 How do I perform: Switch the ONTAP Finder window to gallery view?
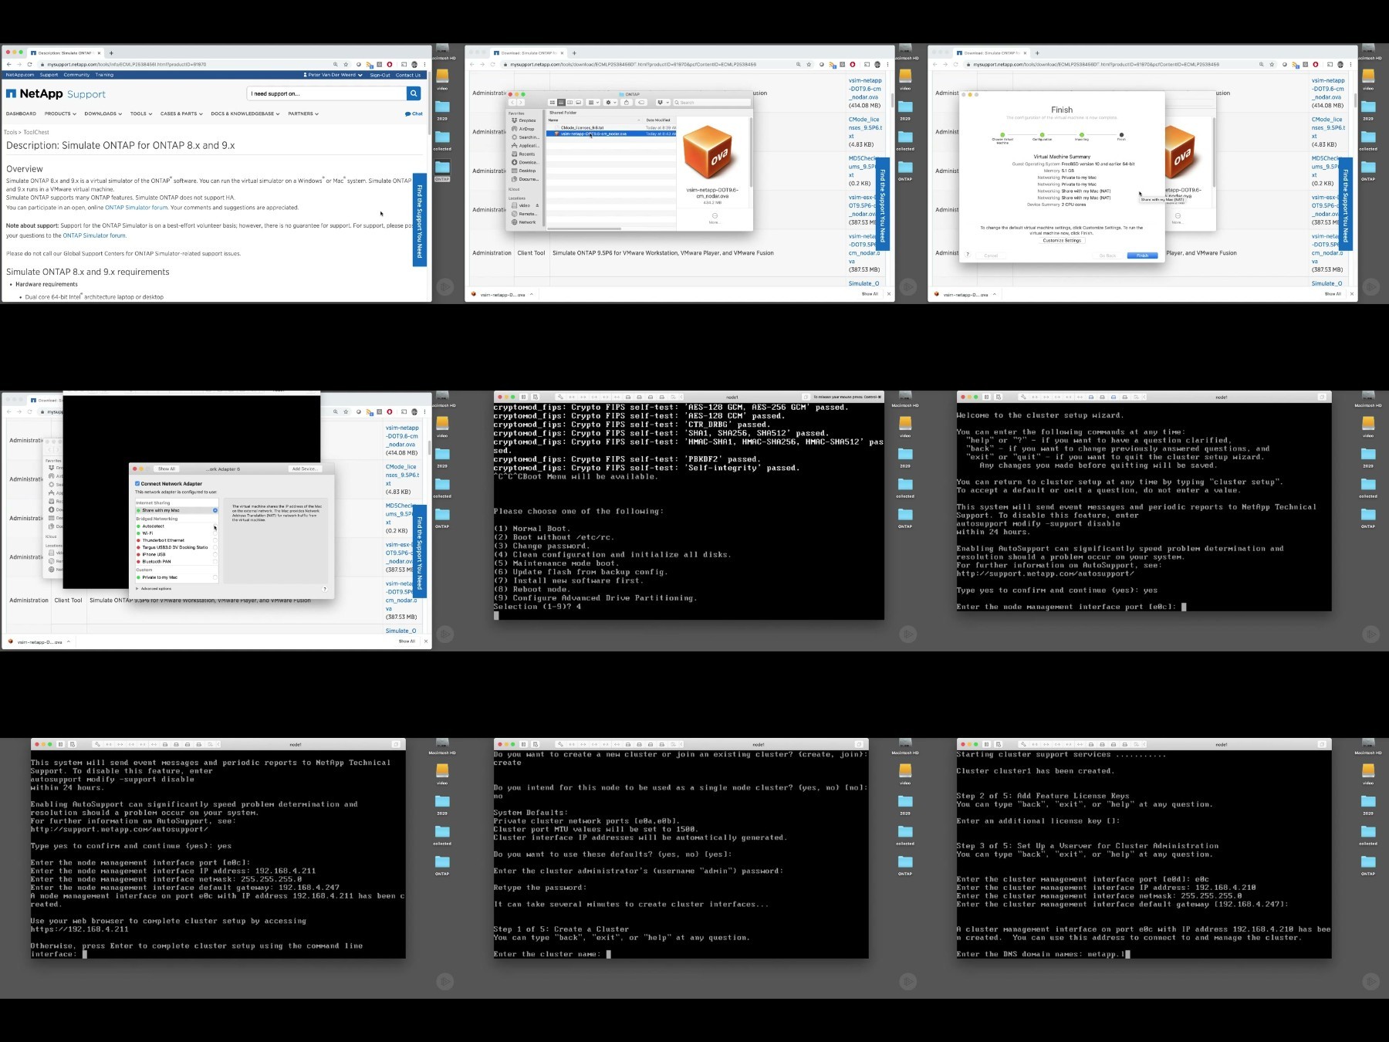coord(578,102)
